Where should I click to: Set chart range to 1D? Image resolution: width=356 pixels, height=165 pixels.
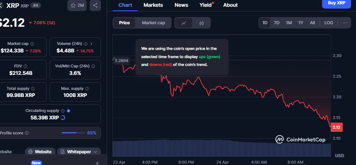tap(265, 23)
